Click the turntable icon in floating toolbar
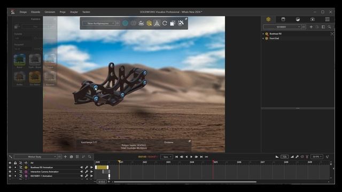 tap(141, 23)
